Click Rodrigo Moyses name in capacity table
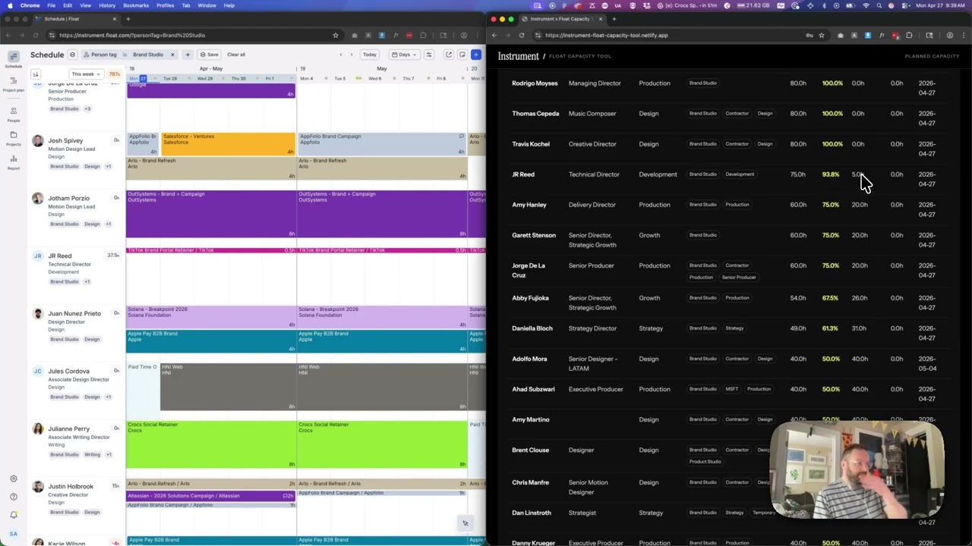 [535, 83]
